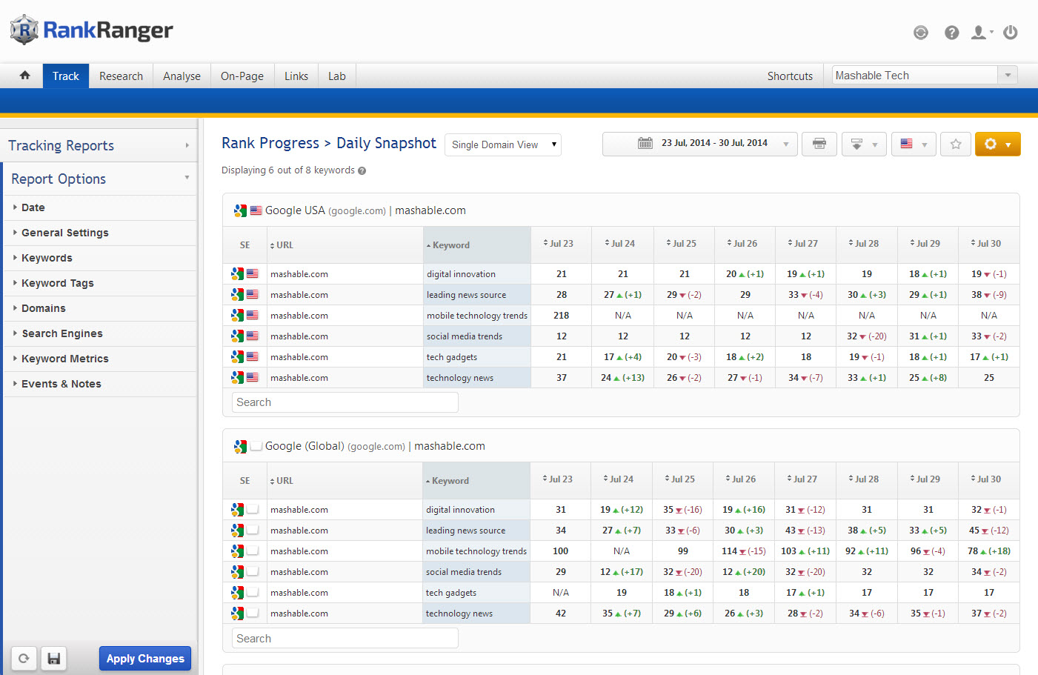Reset report options with circular arrow icon
Image resolution: width=1038 pixels, height=675 pixels.
point(24,658)
